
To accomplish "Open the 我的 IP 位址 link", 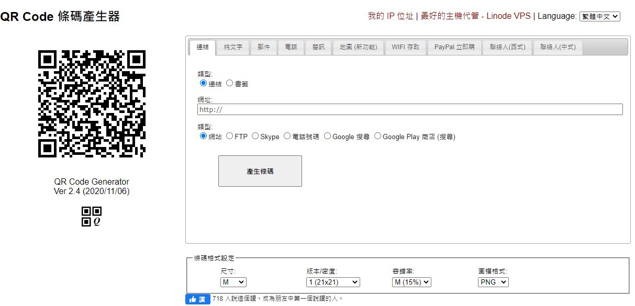I will (x=391, y=16).
